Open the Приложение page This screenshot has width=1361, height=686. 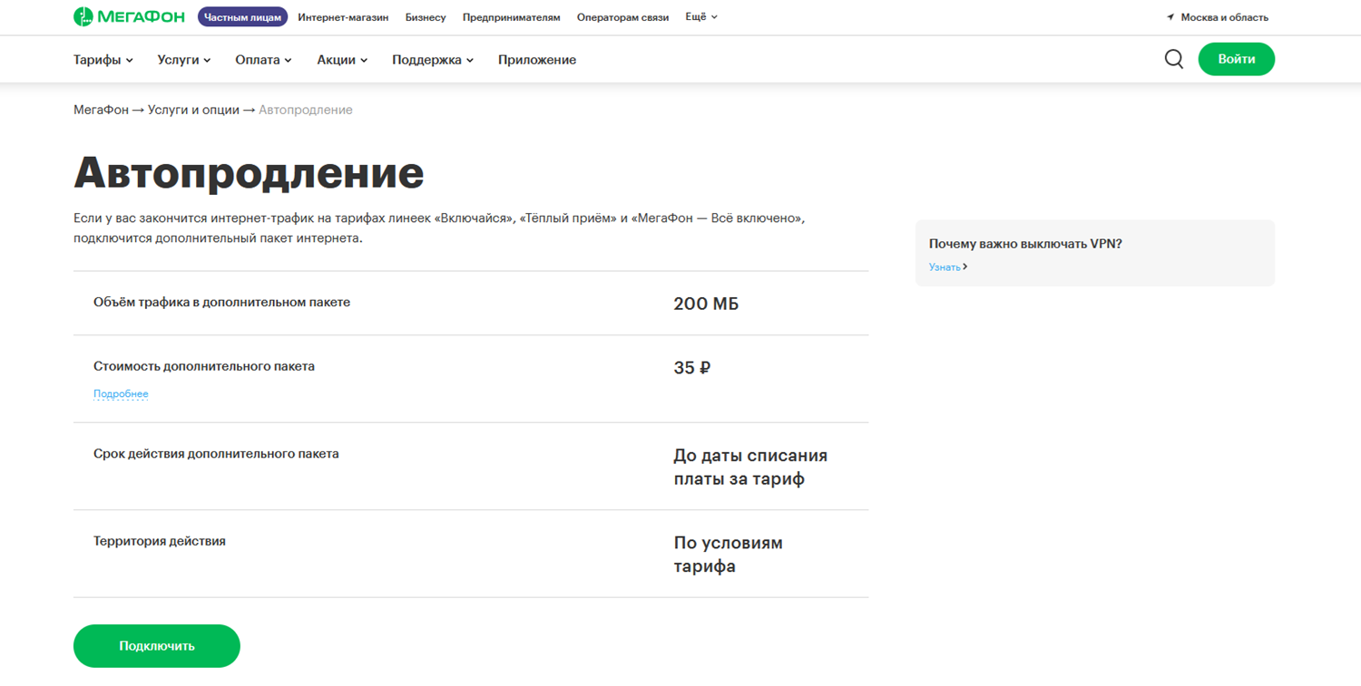tap(537, 60)
